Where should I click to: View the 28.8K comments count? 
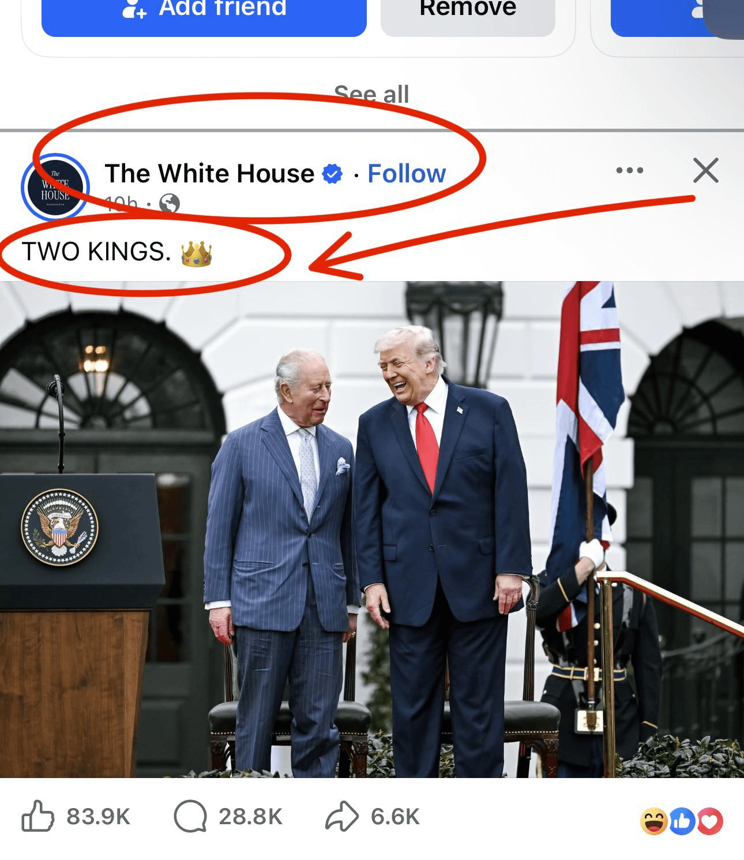[251, 817]
